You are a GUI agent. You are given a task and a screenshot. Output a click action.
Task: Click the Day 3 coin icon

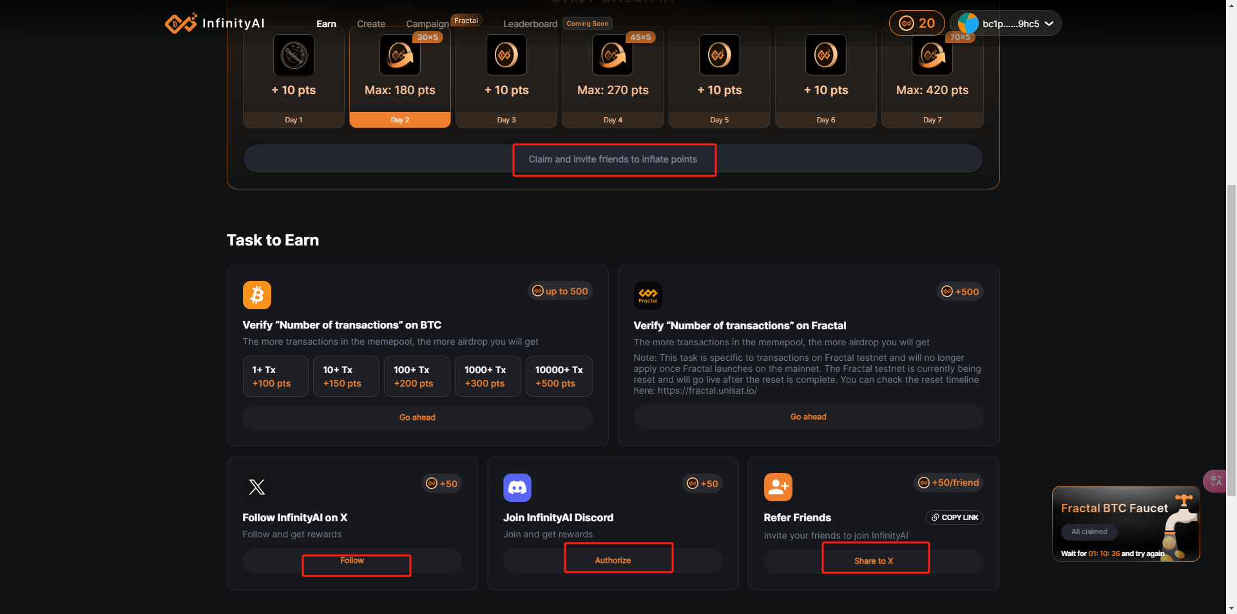pyautogui.click(x=506, y=55)
